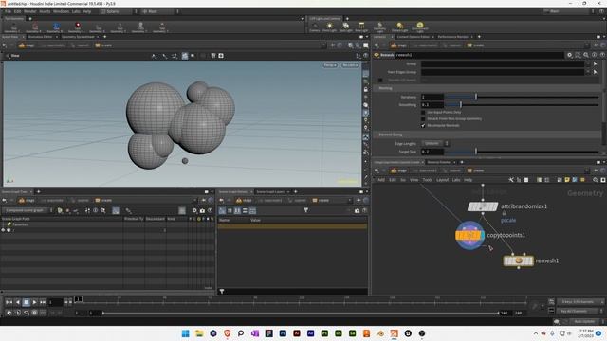This screenshot has width=607, height=341.
Task: Adjust the Target Size slider
Action: tap(522, 152)
